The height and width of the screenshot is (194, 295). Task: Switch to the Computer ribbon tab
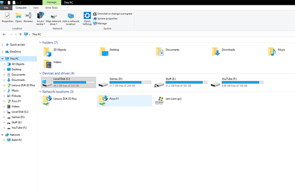coord(21,8)
